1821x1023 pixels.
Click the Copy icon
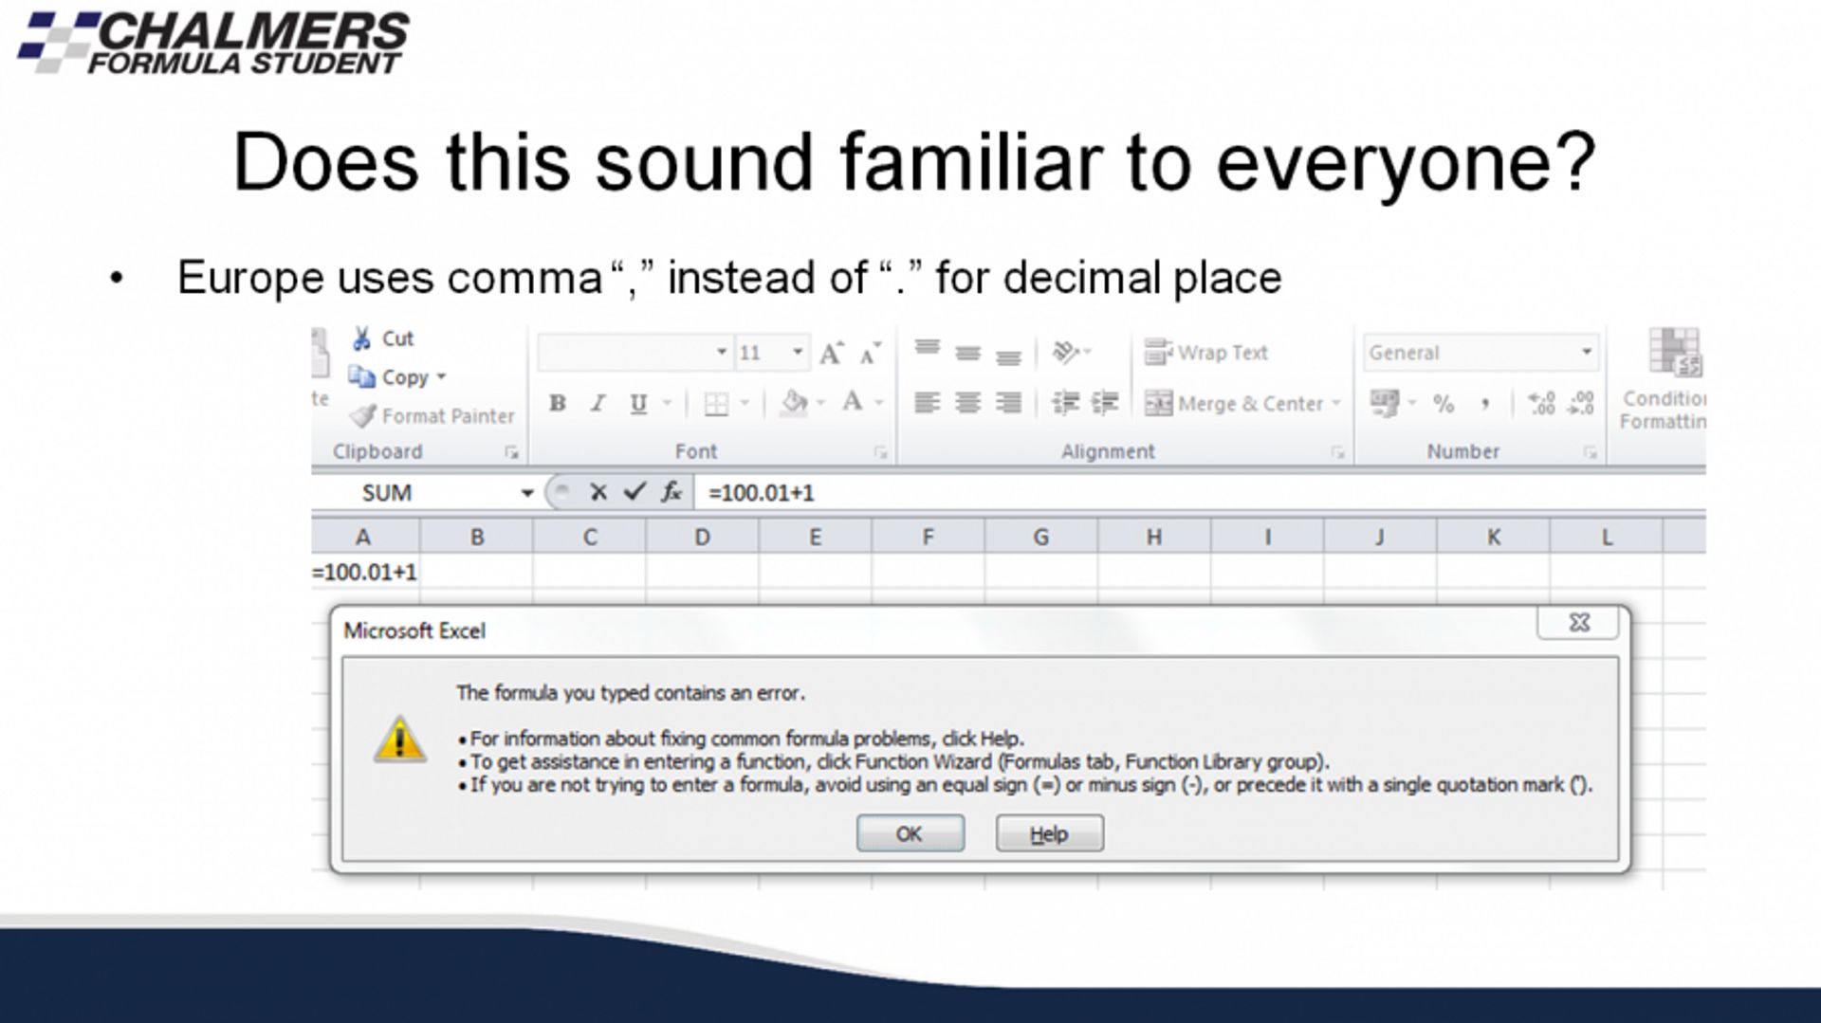[x=361, y=376]
